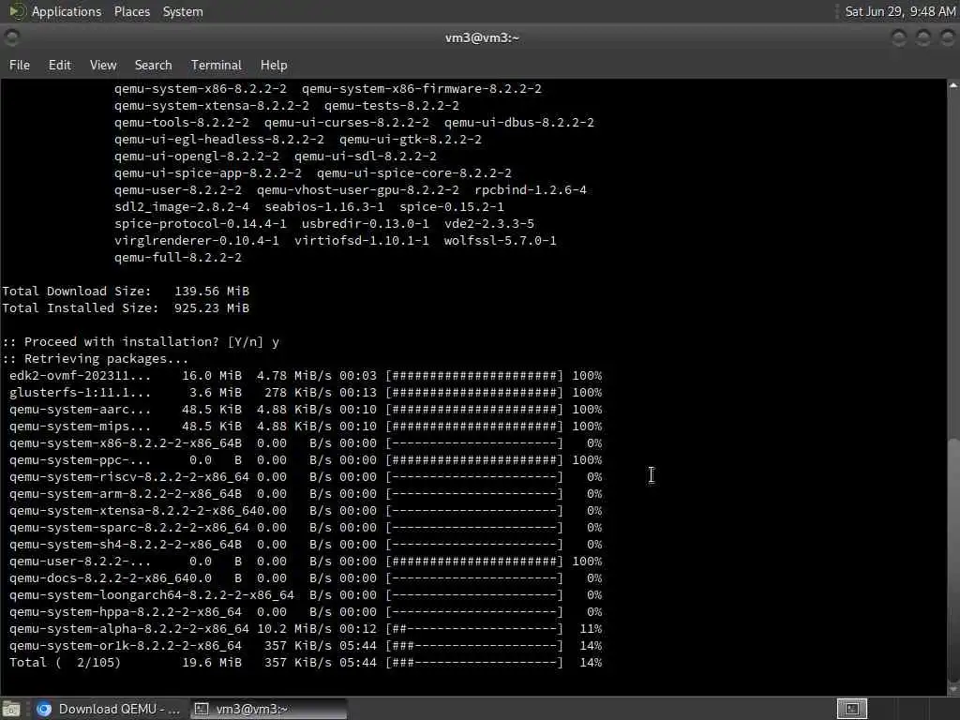The width and height of the screenshot is (960, 720).
Task: Click the glusterfs-1:11.1 download row
Action: click(306, 393)
